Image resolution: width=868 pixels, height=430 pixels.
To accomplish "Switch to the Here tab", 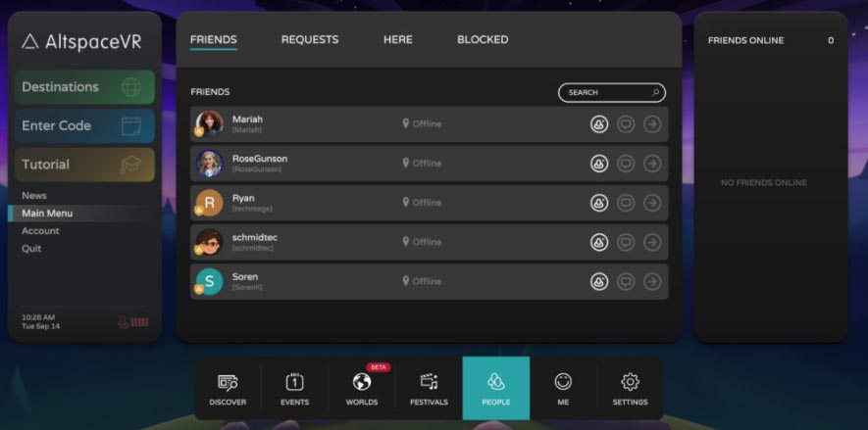I will tap(397, 40).
